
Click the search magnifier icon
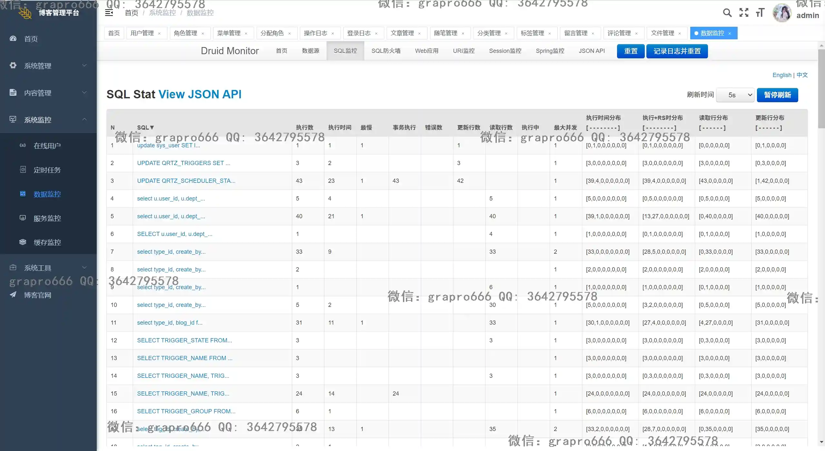[x=727, y=13]
